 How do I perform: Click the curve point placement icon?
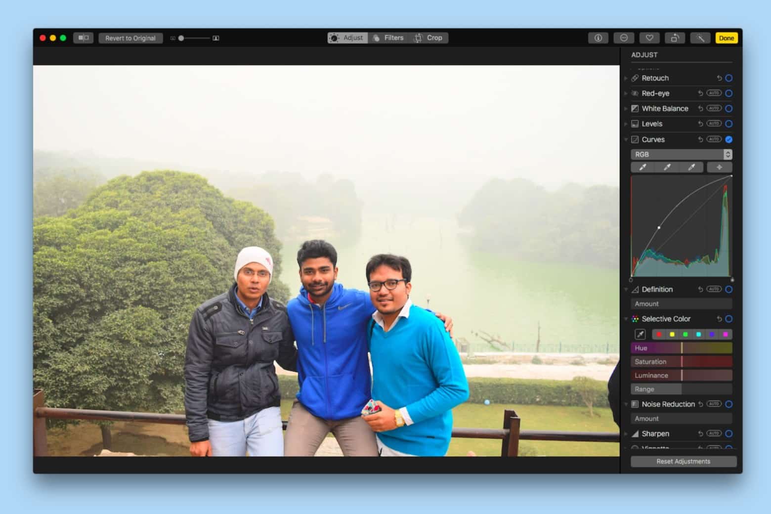click(720, 167)
